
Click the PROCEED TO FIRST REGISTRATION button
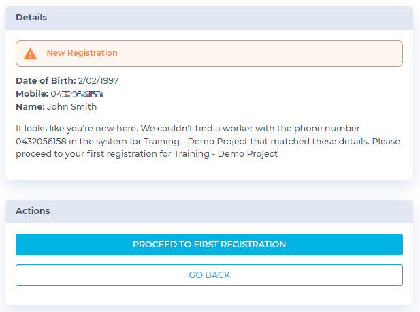coord(209,245)
